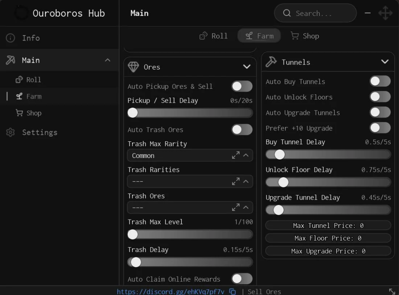Click the Upgrade Tunnel Delay slider handle
This screenshot has height=295, width=399.
click(x=278, y=210)
